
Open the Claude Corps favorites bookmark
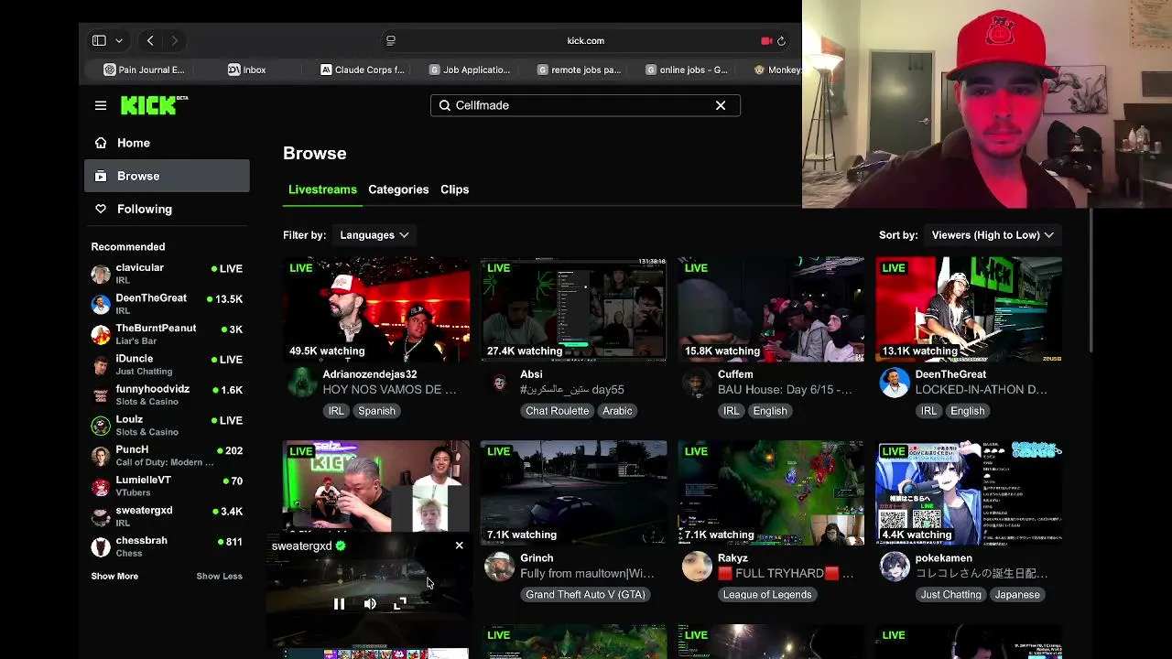pos(363,70)
